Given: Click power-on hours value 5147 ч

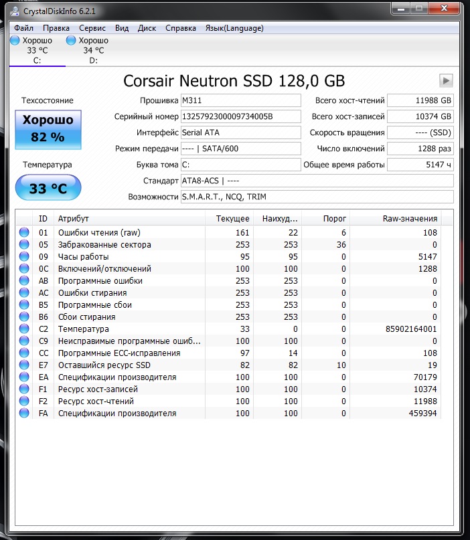Looking at the screenshot, I should click(x=420, y=165).
